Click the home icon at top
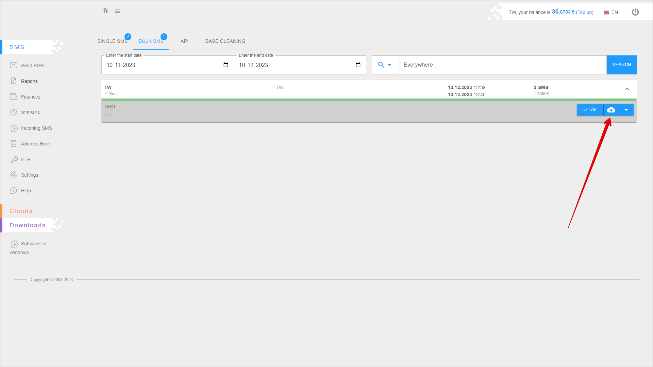The image size is (653, 367). coord(105,11)
